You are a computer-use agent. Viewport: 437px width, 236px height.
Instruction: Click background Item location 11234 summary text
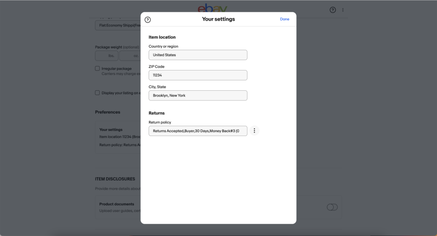(x=120, y=137)
